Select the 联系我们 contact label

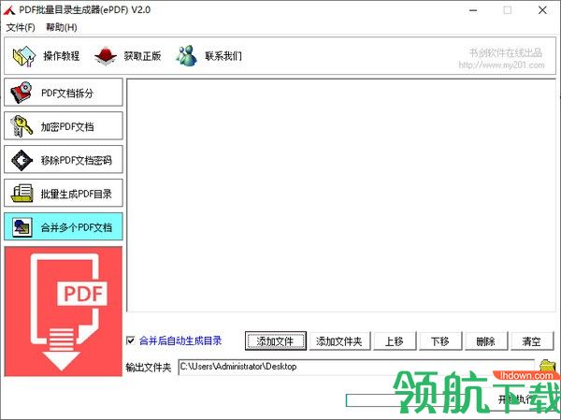tap(223, 56)
